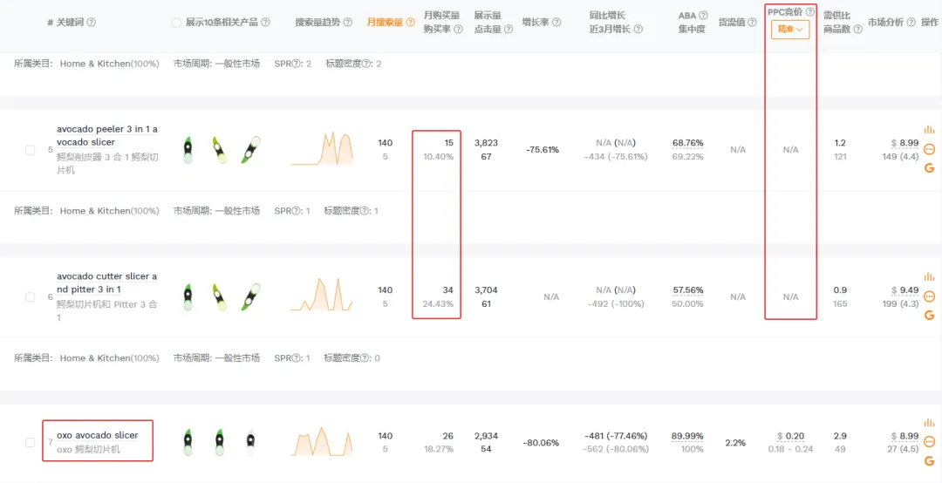
Task: Click help icon beside 市场分析 header
Action: (911, 22)
